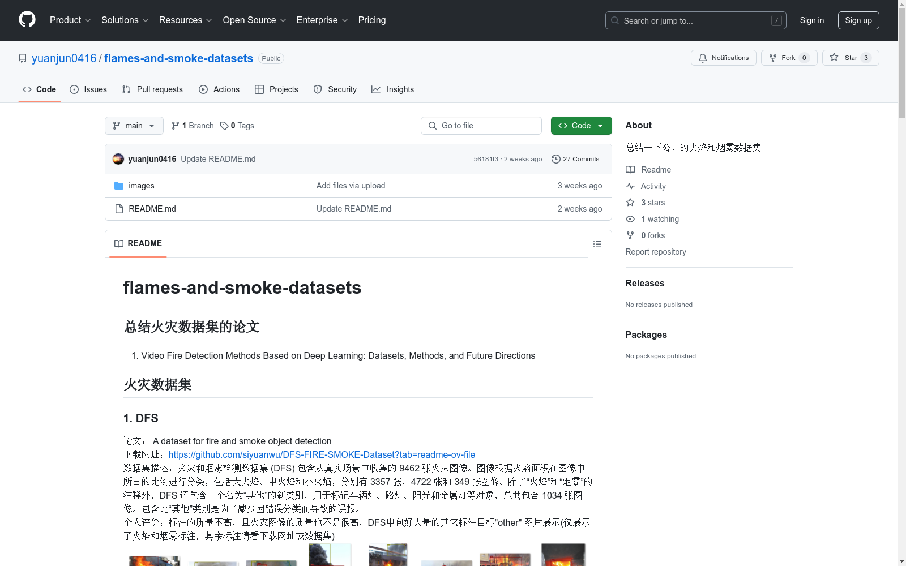Screen dimensions: 906x566
Task: Switch to the Issues tab
Action: tap(88, 89)
